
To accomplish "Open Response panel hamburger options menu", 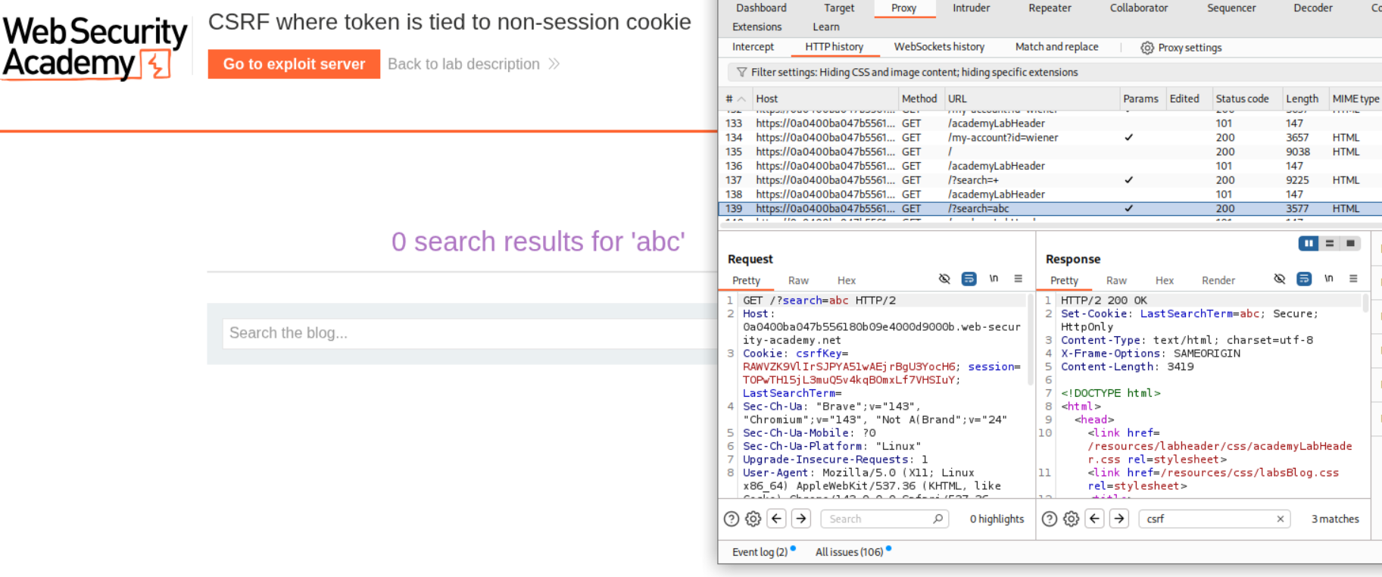I will tap(1352, 279).
